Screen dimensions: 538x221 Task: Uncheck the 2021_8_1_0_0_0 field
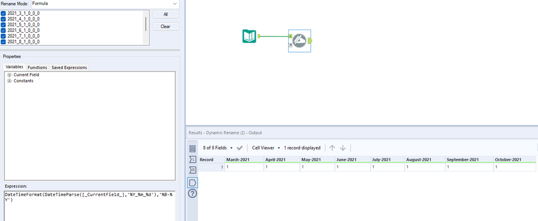coord(3,42)
